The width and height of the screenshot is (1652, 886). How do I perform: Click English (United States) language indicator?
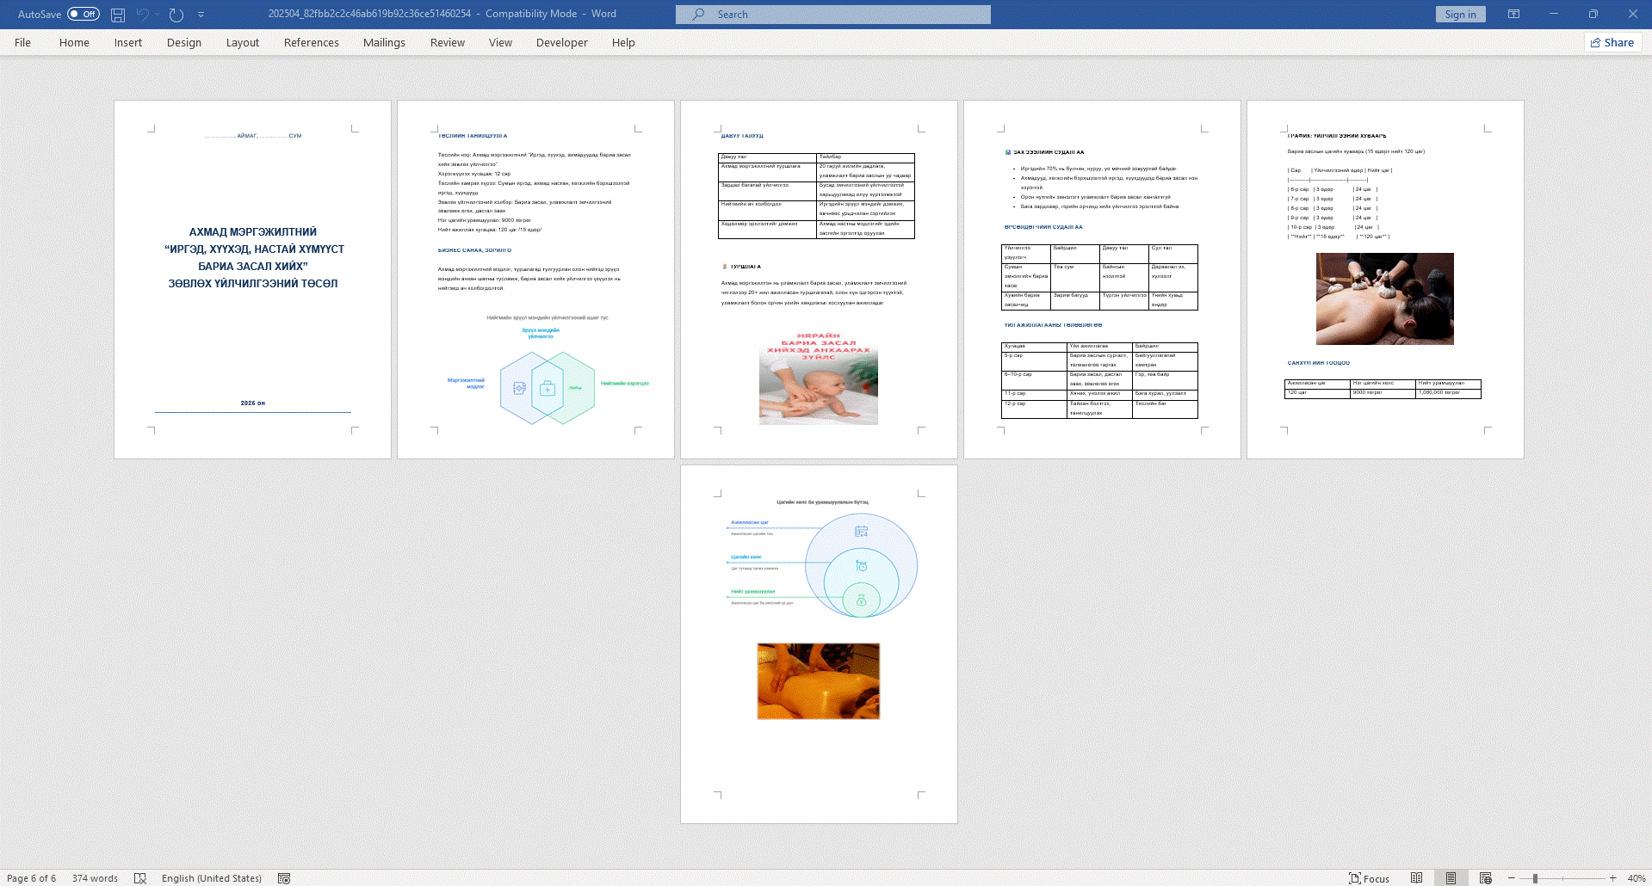point(212,878)
